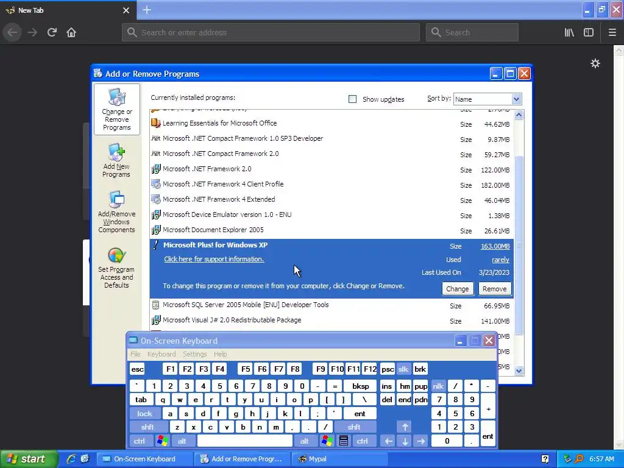Click the .NET Compact Framework 1.0 SP3 icon

pos(155,138)
